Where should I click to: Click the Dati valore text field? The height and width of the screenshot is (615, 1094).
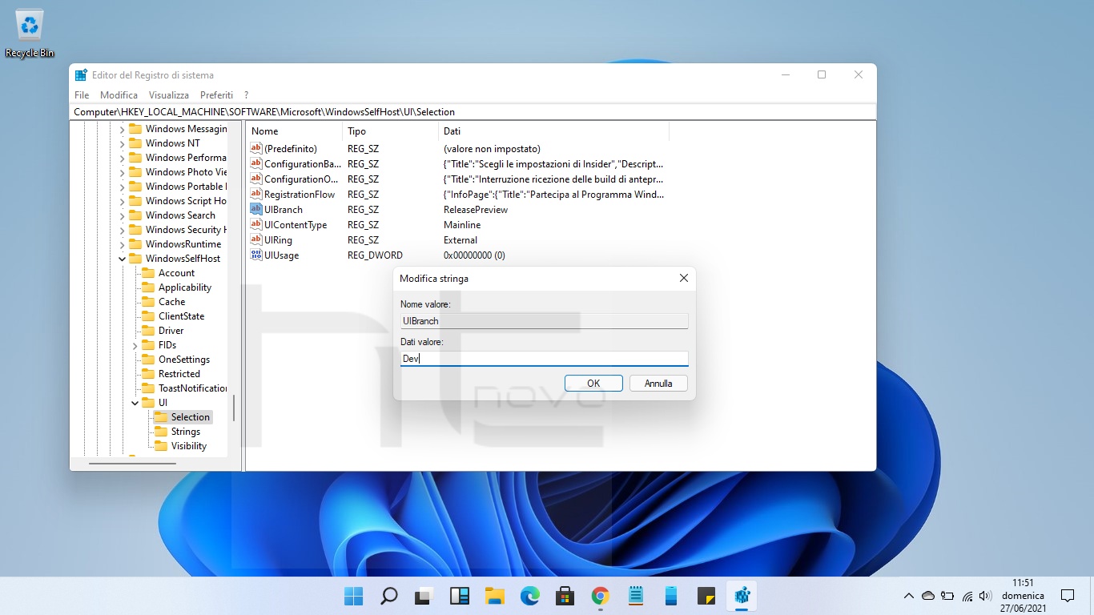coord(544,359)
